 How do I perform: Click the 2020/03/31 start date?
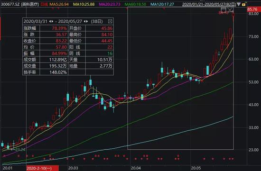tap(36, 21)
